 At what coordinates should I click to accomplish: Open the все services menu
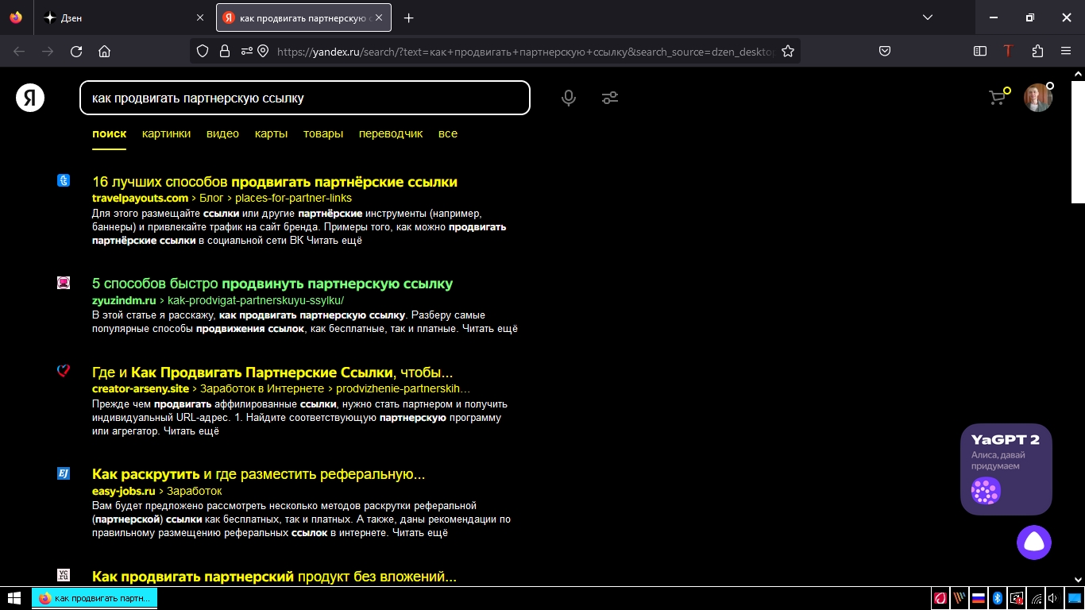[448, 133]
